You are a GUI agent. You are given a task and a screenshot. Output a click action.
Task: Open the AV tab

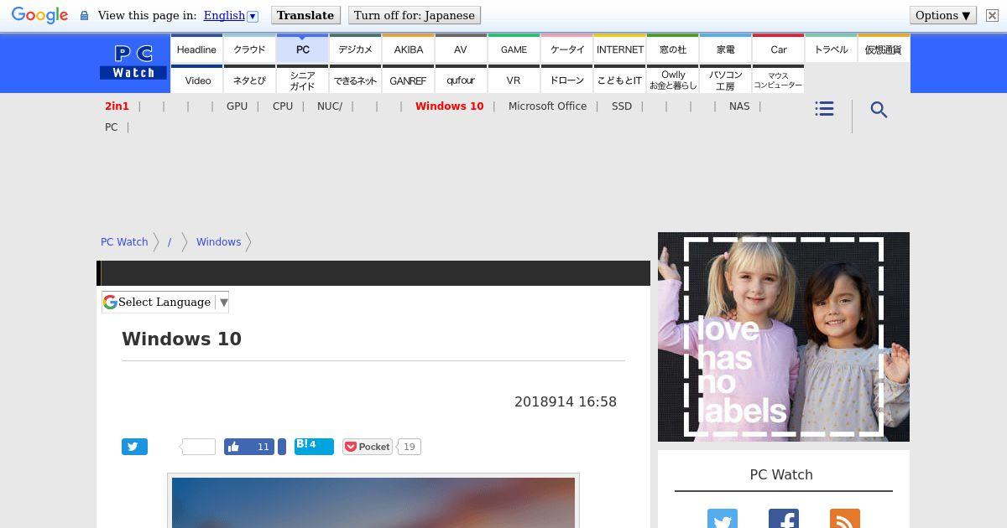[461, 49]
